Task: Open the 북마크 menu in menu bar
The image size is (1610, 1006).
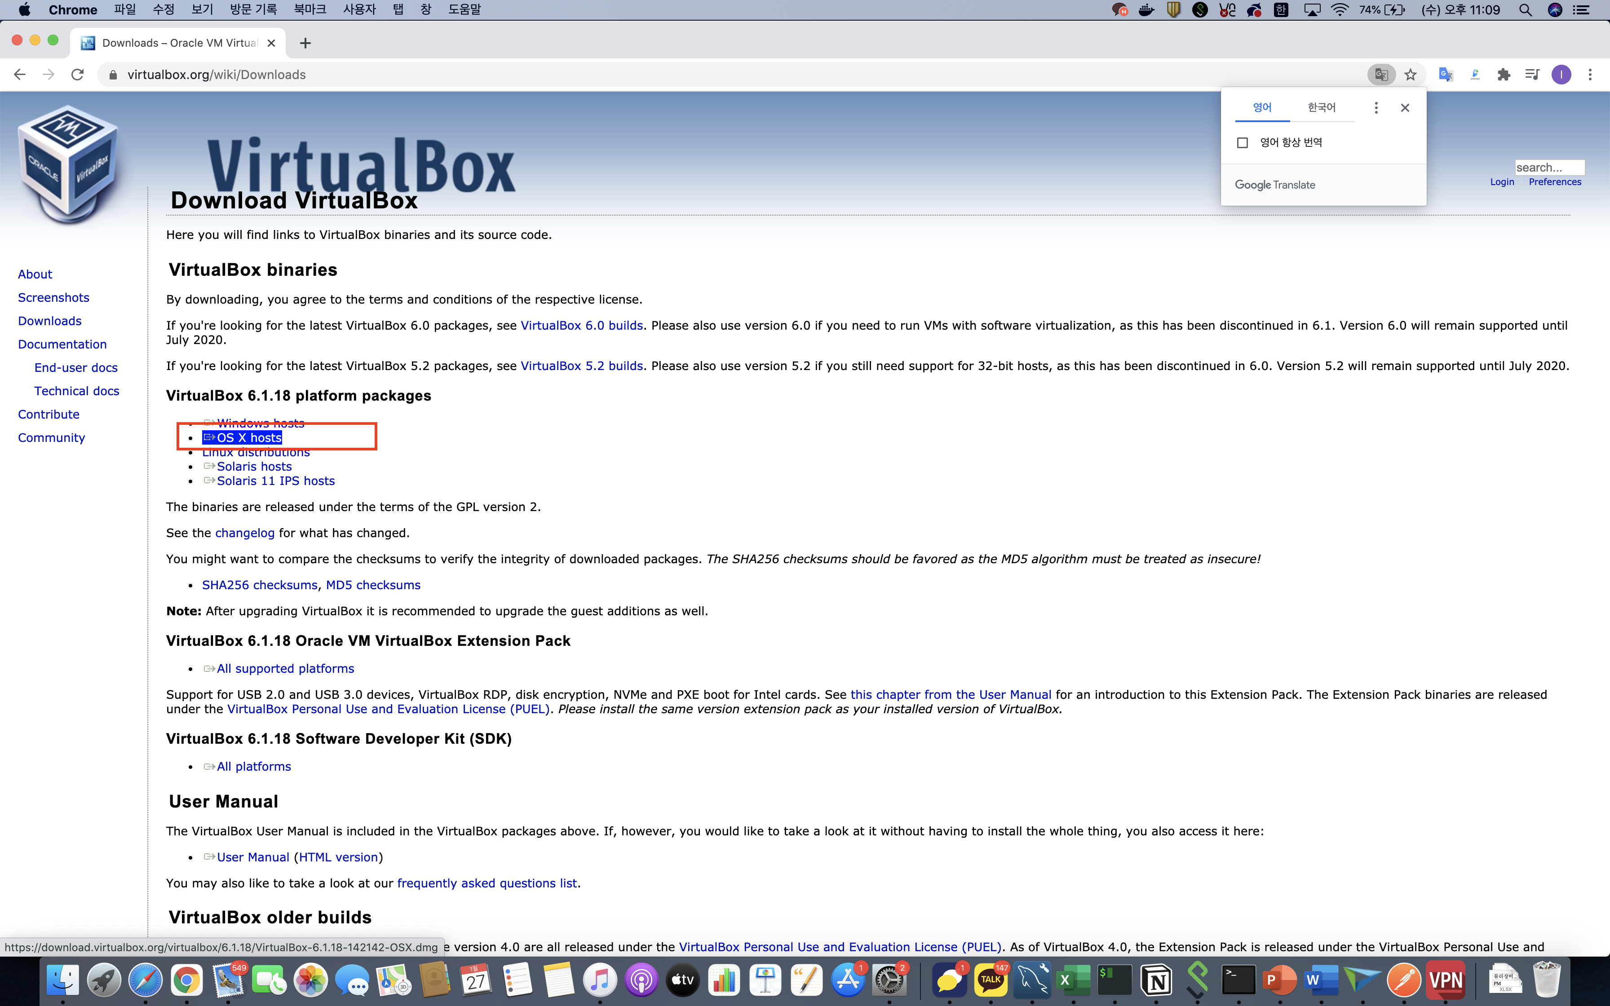Action: click(310, 9)
